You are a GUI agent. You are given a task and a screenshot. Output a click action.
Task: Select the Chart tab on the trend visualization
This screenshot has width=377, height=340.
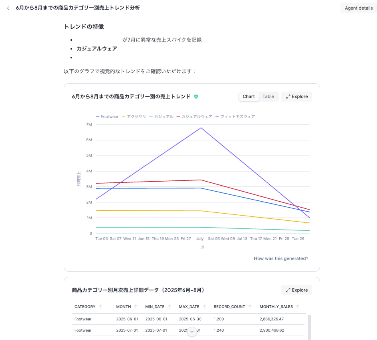(248, 96)
